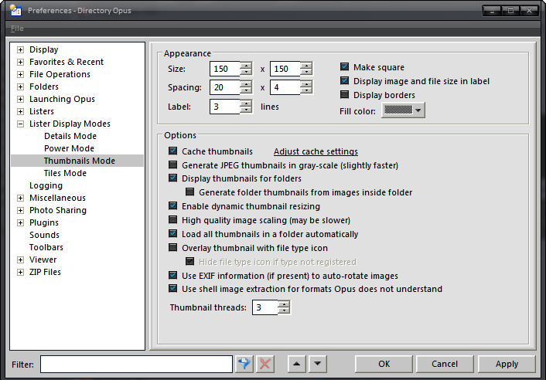Click the OK button
This screenshot has width=546, height=380.
[x=384, y=364]
